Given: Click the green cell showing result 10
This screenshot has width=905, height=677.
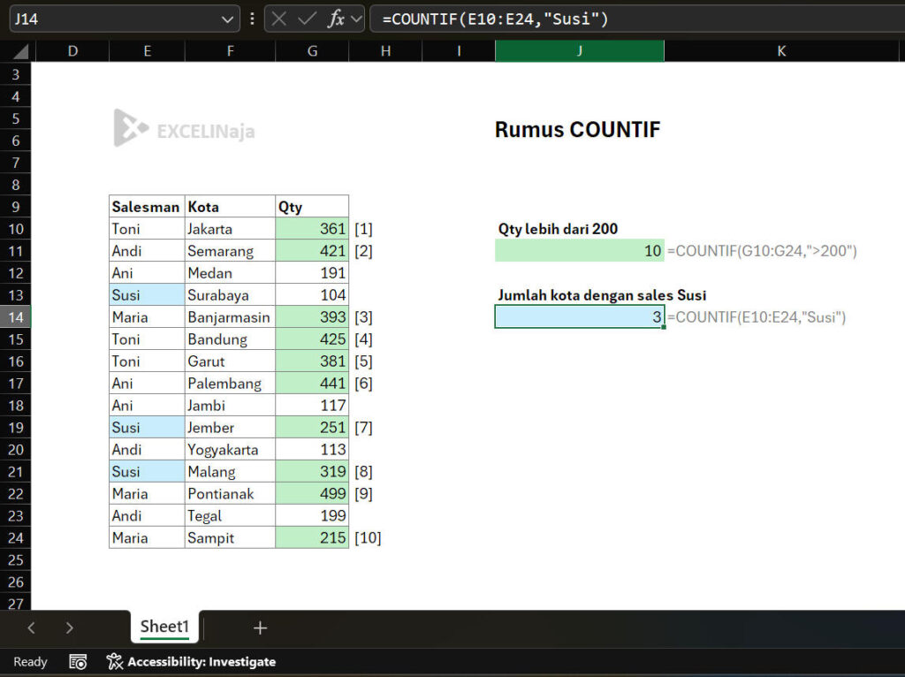Looking at the screenshot, I should pyautogui.click(x=580, y=250).
